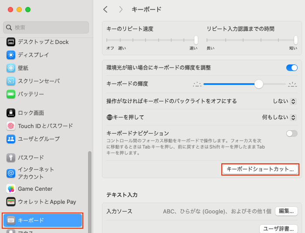Enable the キーボードナビゲーション toggle
Image resolution: width=305 pixels, height=233 pixels.
tap(291, 133)
